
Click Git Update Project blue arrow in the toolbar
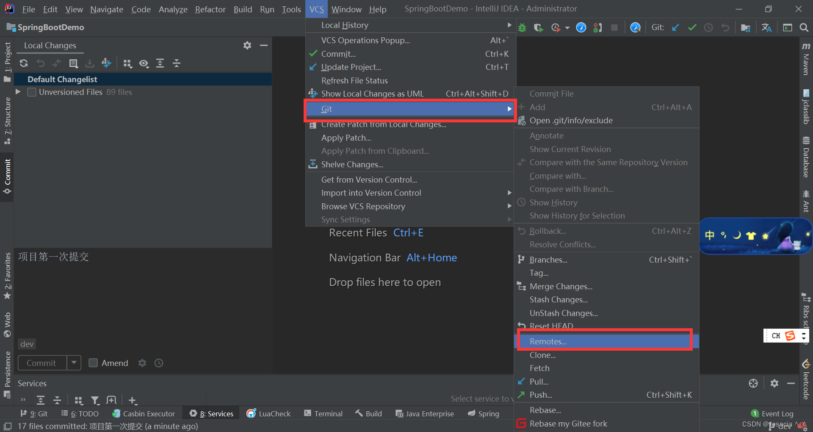(675, 28)
